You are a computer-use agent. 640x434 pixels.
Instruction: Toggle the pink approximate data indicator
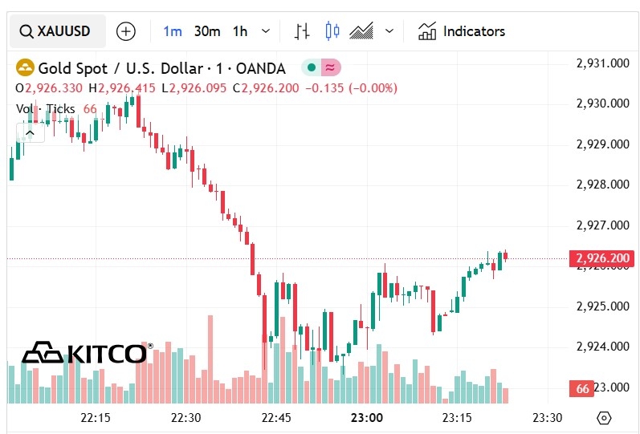click(x=329, y=68)
